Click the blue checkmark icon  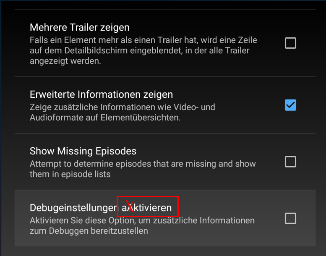pos(290,105)
